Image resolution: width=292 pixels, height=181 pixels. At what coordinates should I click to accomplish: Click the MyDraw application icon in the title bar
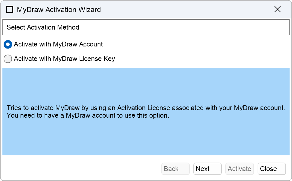(x=9, y=9)
